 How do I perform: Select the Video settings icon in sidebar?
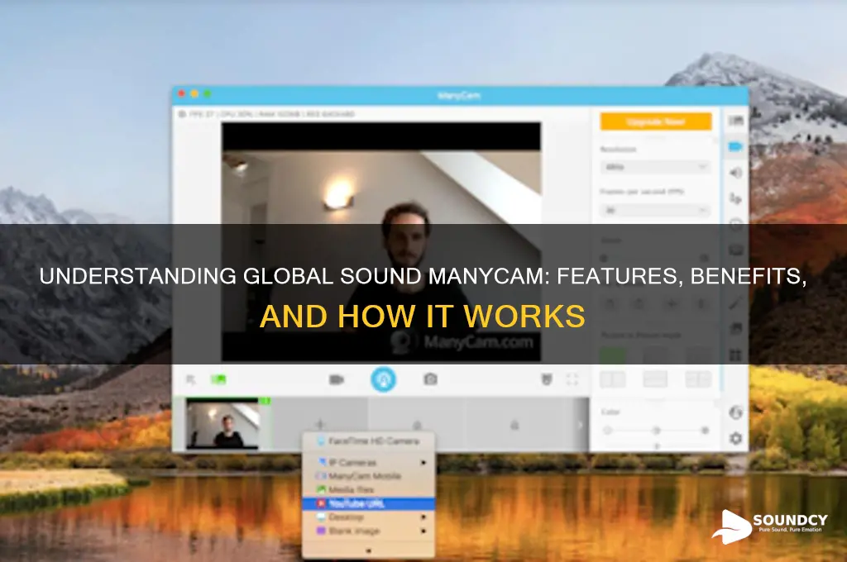[x=735, y=146]
